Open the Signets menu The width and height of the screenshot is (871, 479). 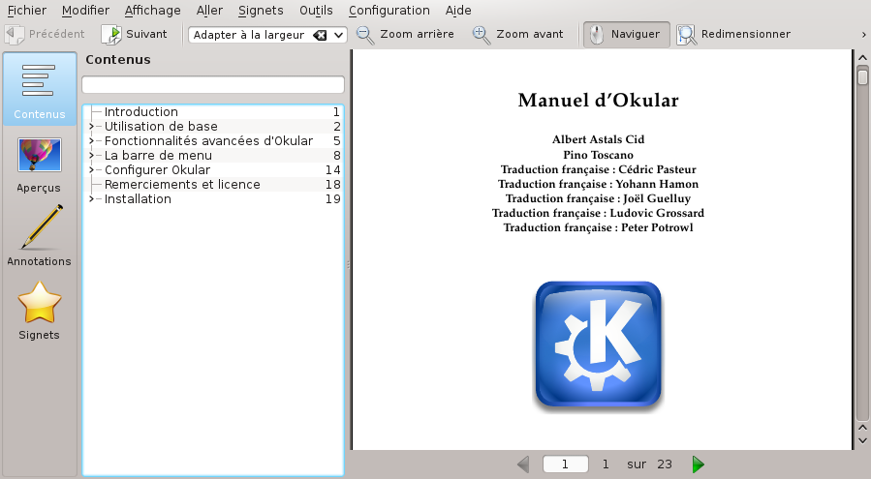click(260, 10)
